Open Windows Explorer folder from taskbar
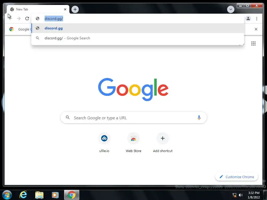Image resolution: width=267 pixels, height=200 pixels. 39,195
